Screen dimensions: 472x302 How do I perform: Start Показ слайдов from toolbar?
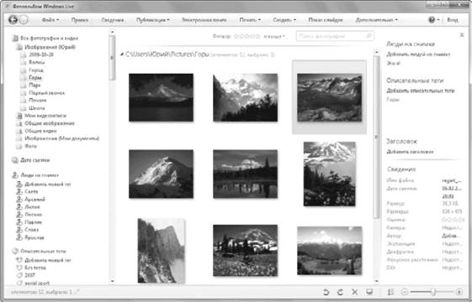pos(326,20)
